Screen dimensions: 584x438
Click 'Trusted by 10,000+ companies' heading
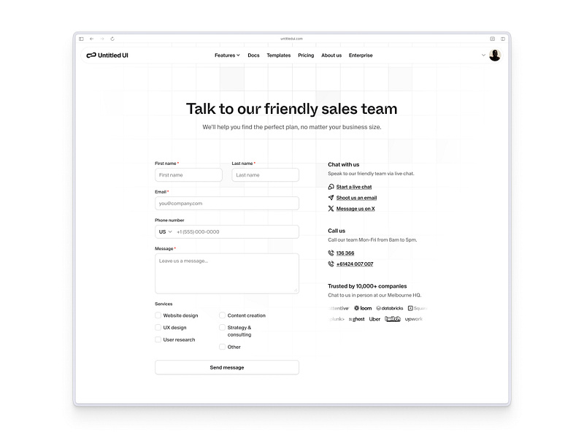pos(367,286)
